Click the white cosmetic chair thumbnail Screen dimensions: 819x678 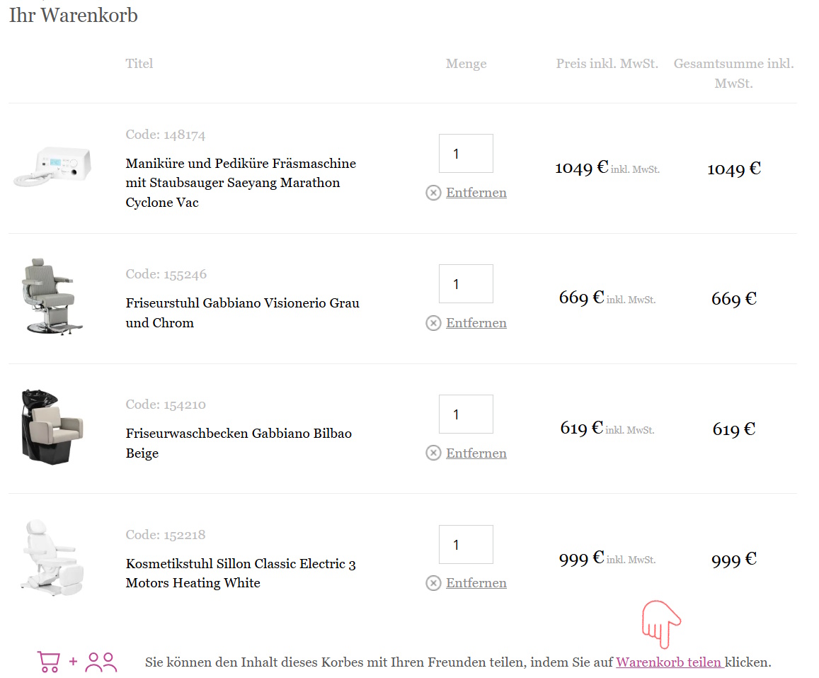(49, 556)
